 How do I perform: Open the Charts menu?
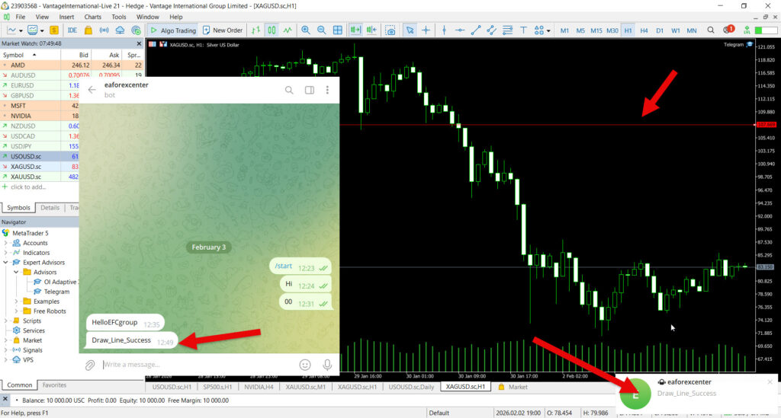[x=92, y=17]
